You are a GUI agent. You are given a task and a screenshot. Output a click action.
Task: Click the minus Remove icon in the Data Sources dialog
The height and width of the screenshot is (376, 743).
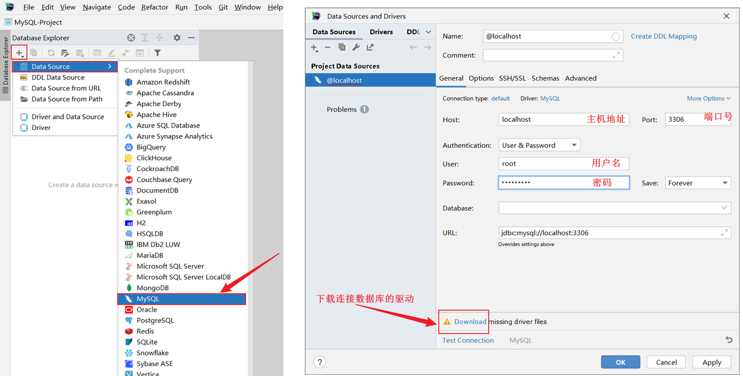point(327,48)
